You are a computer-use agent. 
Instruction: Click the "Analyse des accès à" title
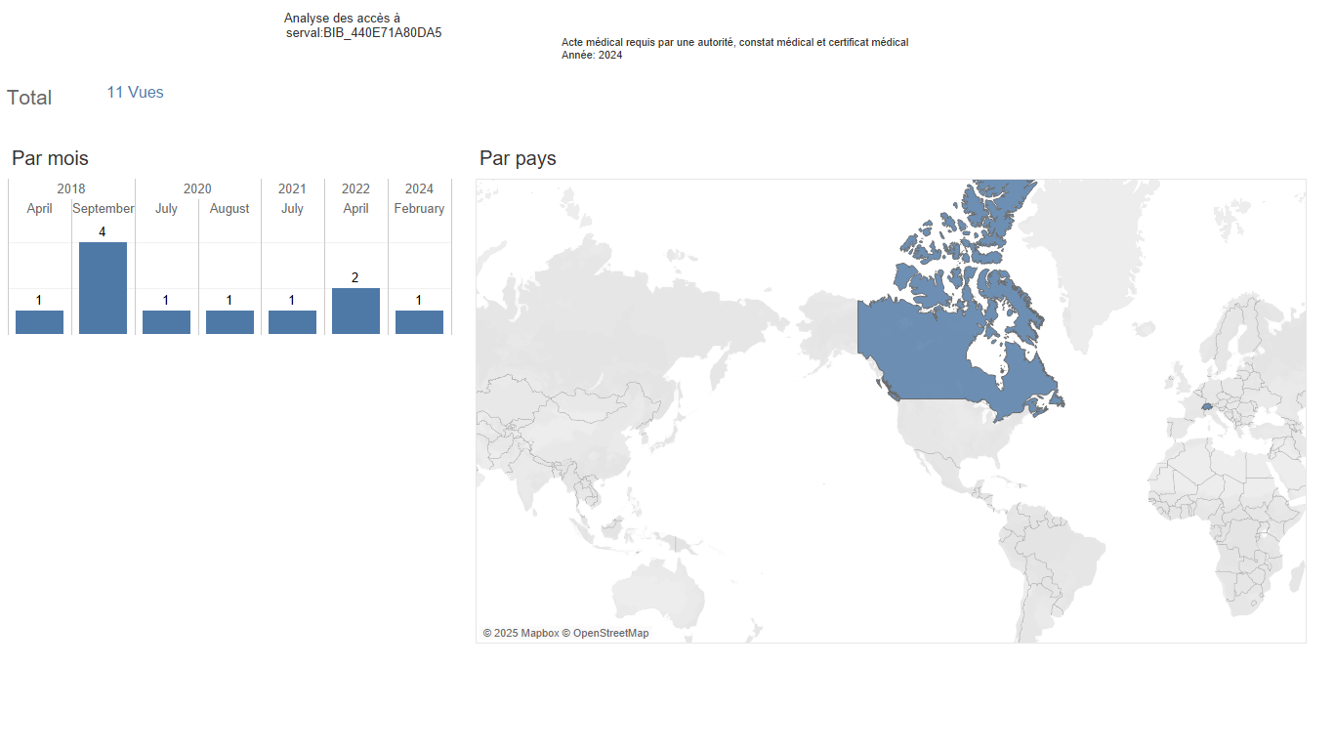(x=342, y=19)
